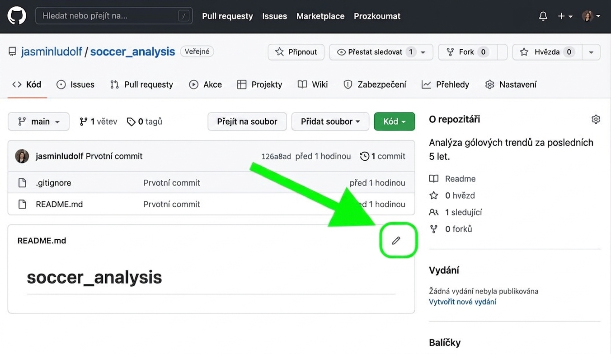611x354 pixels.
Task: Click the gear icon beside O repozitáři
Action: pyautogui.click(x=596, y=119)
